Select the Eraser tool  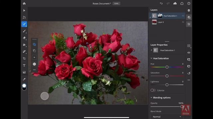point(24,38)
